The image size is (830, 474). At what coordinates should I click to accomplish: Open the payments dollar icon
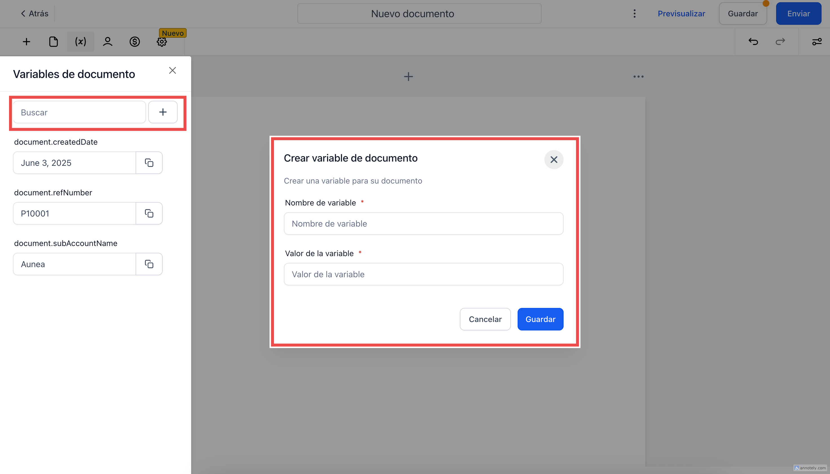coord(135,42)
